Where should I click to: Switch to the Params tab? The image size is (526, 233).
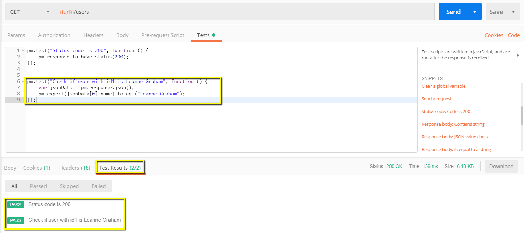(x=16, y=35)
